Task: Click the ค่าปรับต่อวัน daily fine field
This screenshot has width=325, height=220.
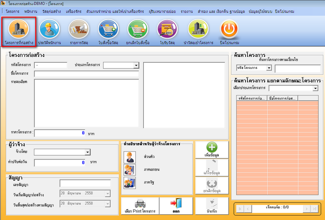Action: coord(60,163)
